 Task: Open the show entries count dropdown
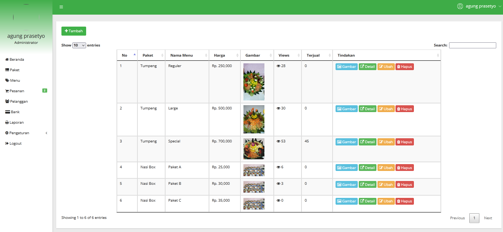79,45
